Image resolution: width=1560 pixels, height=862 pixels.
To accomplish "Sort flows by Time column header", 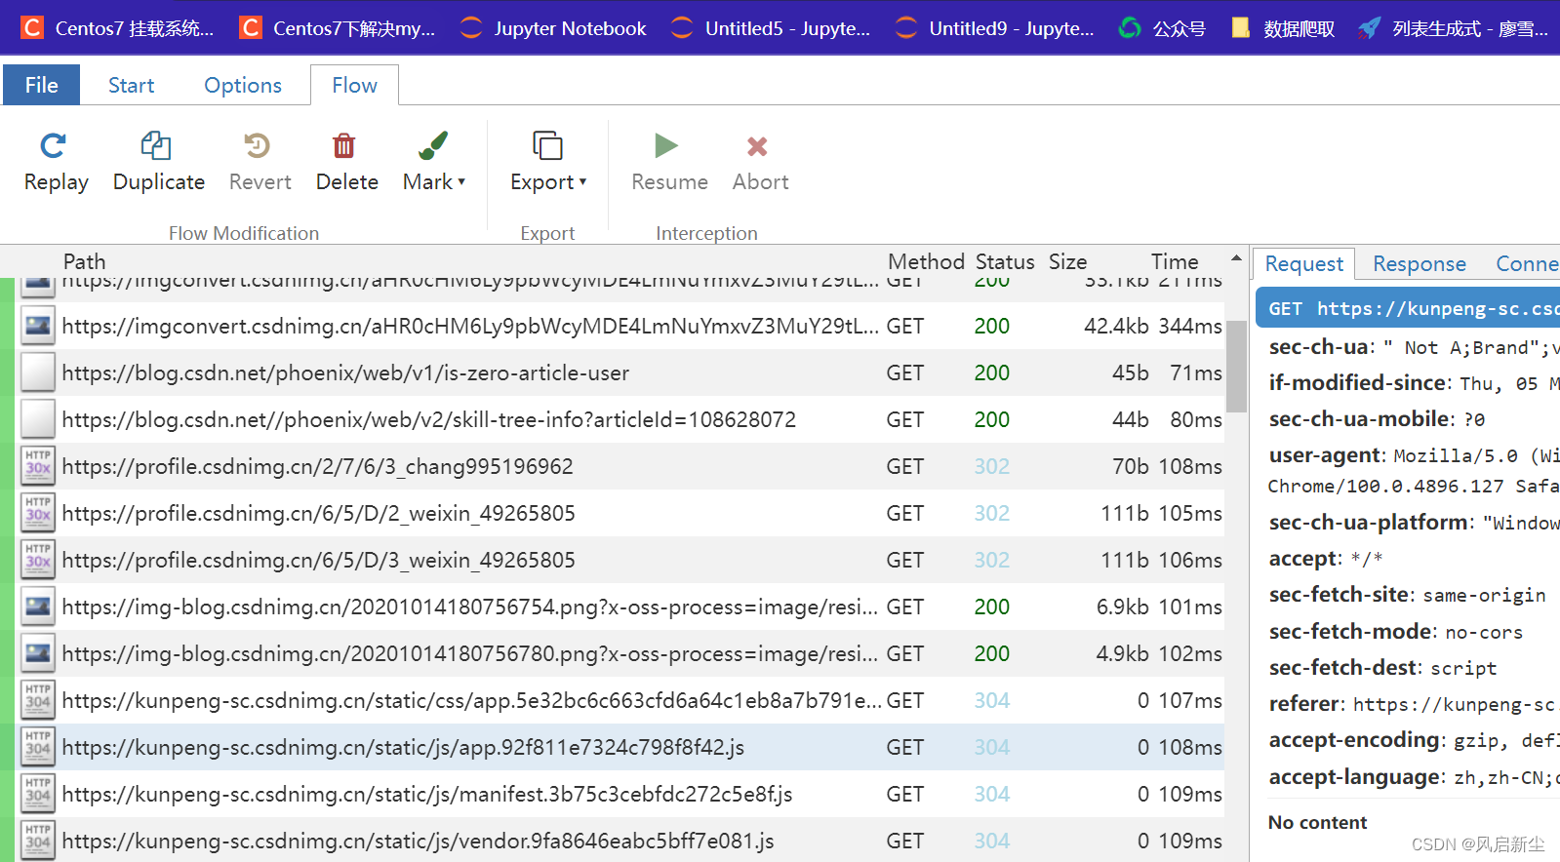I will [1175, 261].
